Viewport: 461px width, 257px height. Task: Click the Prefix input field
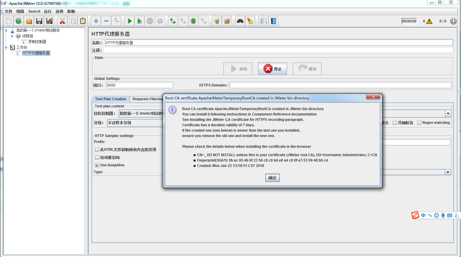point(416,142)
